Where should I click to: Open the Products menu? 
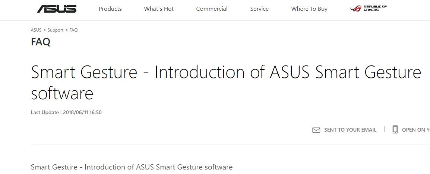(110, 9)
